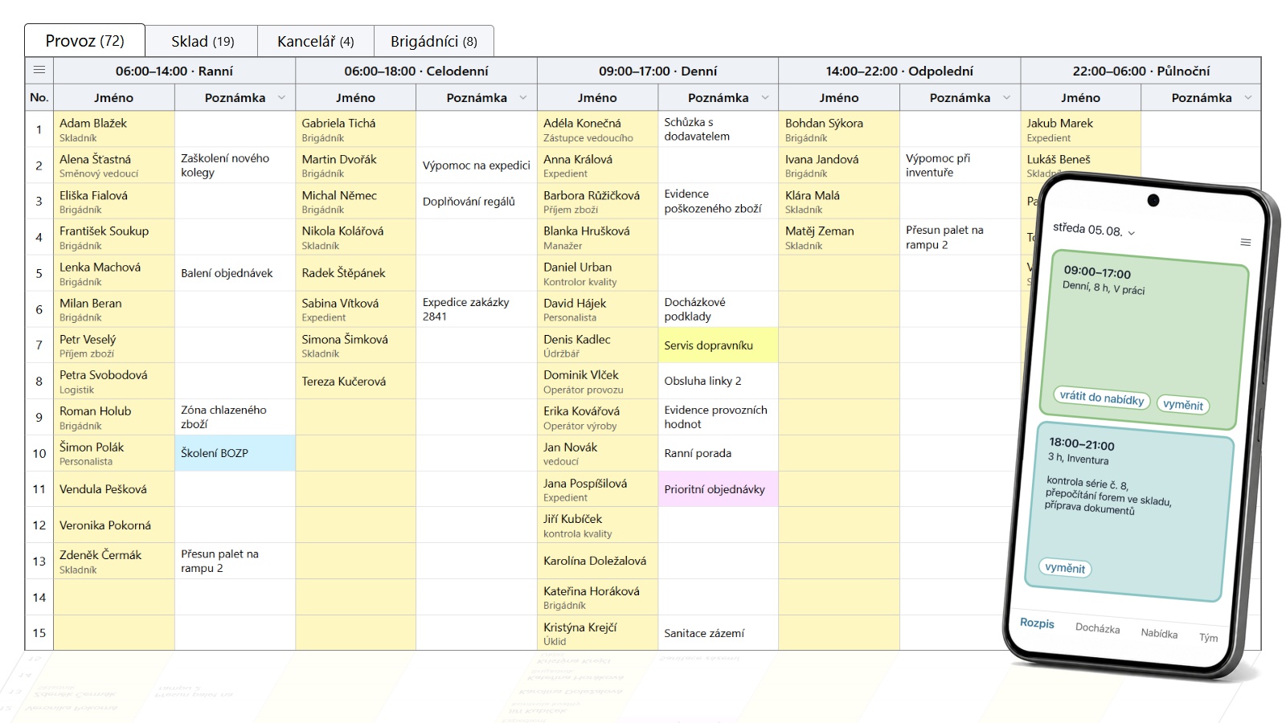Viewport: 1286px width, 723px height.
Task: Switch to the Sklad (19) tab
Action: 203,41
